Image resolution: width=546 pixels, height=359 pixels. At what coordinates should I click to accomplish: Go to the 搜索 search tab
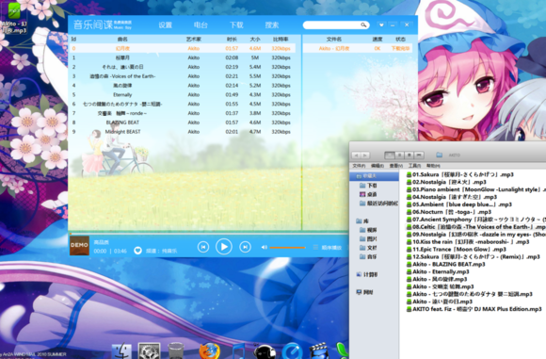pos(272,25)
